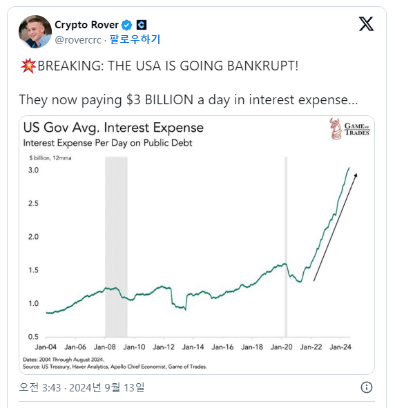Open the 오전 3:43 · 2024년 9월 13일 timestamp

(81, 387)
